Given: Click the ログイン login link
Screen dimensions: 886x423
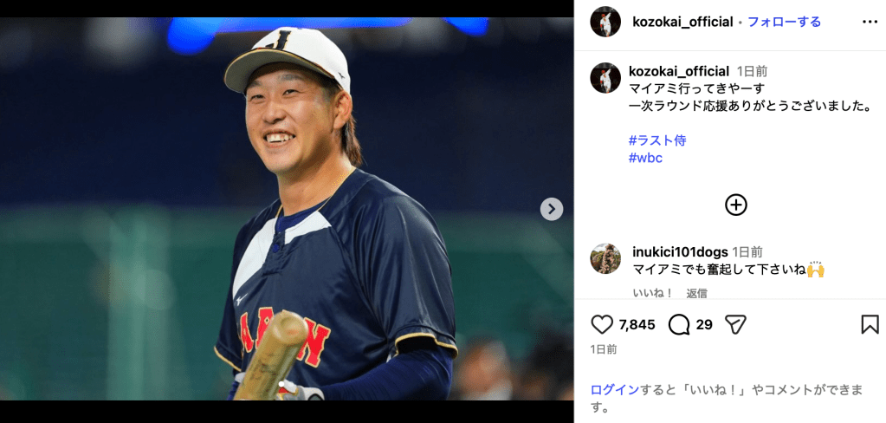Looking at the screenshot, I should click(615, 389).
